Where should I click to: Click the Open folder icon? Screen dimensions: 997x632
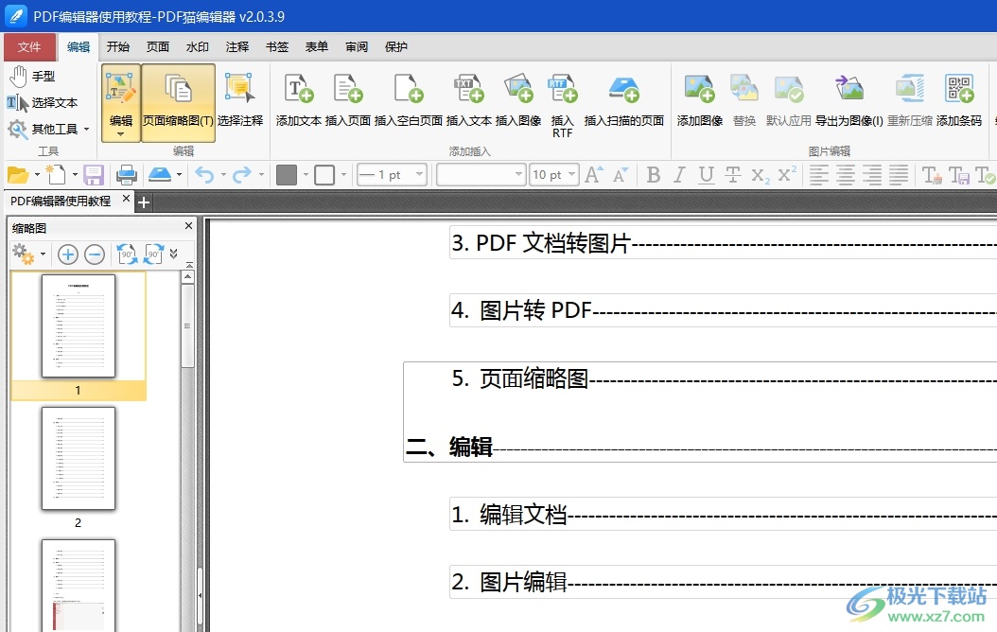coord(18,175)
